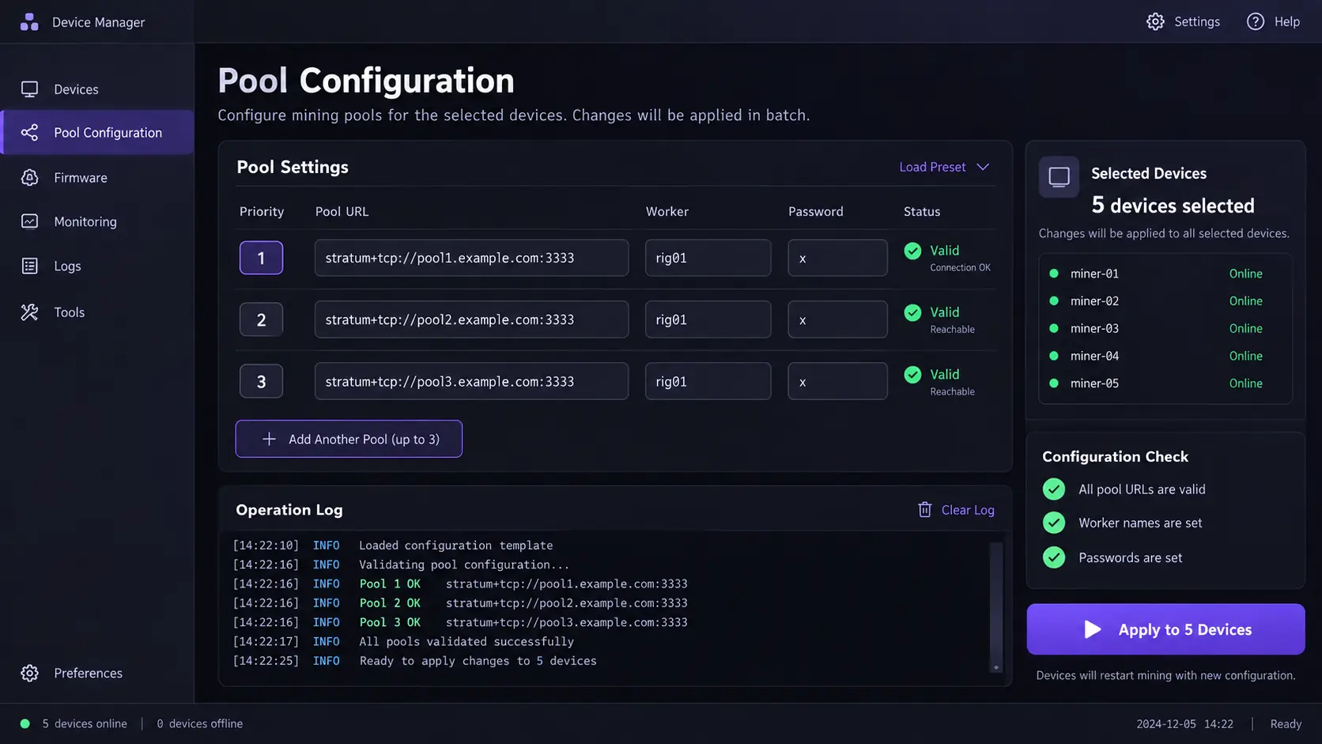Select Pool Configuration in sidebar
This screenshot has width=1322, height=744.
click(97, 133)
